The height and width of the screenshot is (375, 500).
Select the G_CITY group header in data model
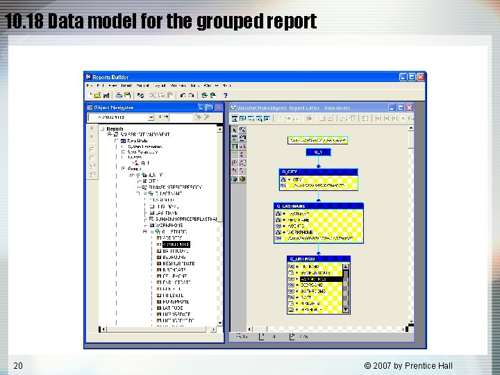tap(318, 172)
